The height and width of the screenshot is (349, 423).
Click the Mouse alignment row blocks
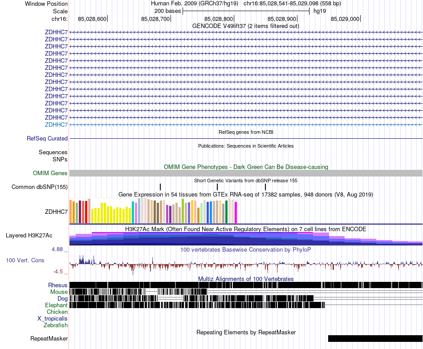(138, 292)
